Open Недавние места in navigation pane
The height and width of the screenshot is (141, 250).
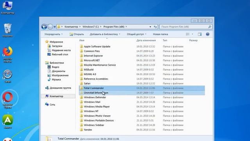point(59,50)
